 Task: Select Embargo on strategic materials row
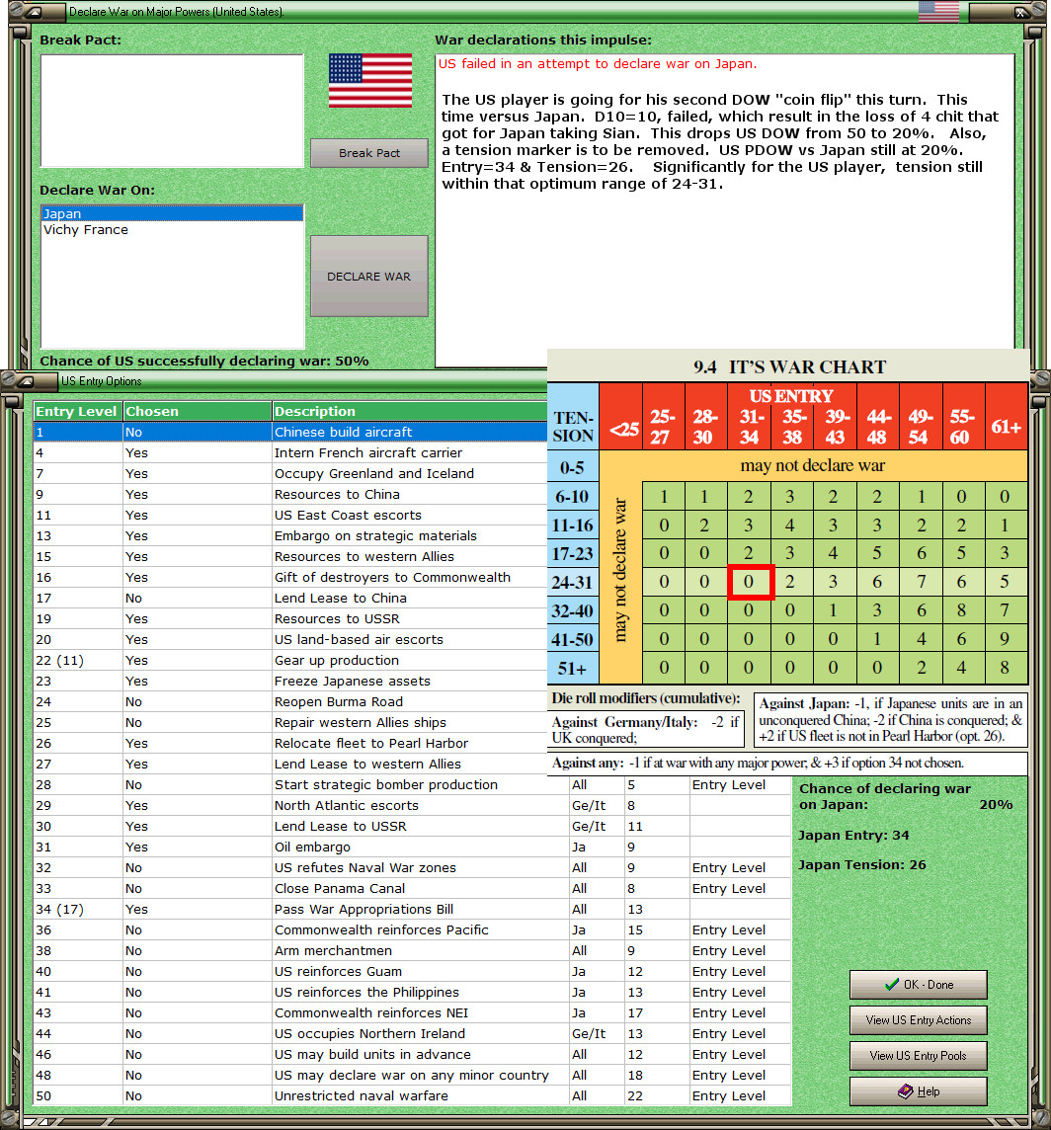point(289,535)
